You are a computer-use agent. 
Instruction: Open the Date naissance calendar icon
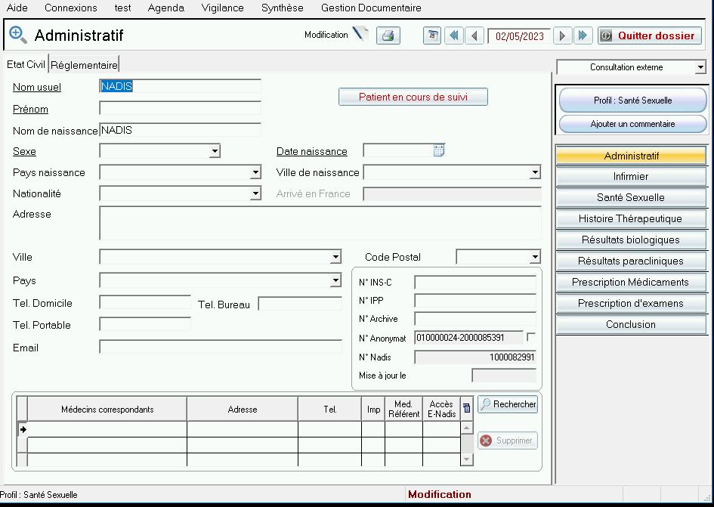[x=439, y=150]
